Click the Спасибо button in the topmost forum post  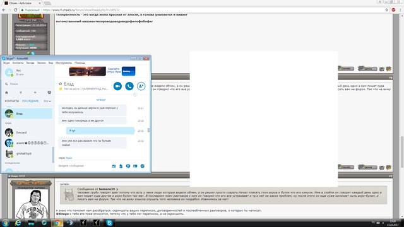[346, 69]
